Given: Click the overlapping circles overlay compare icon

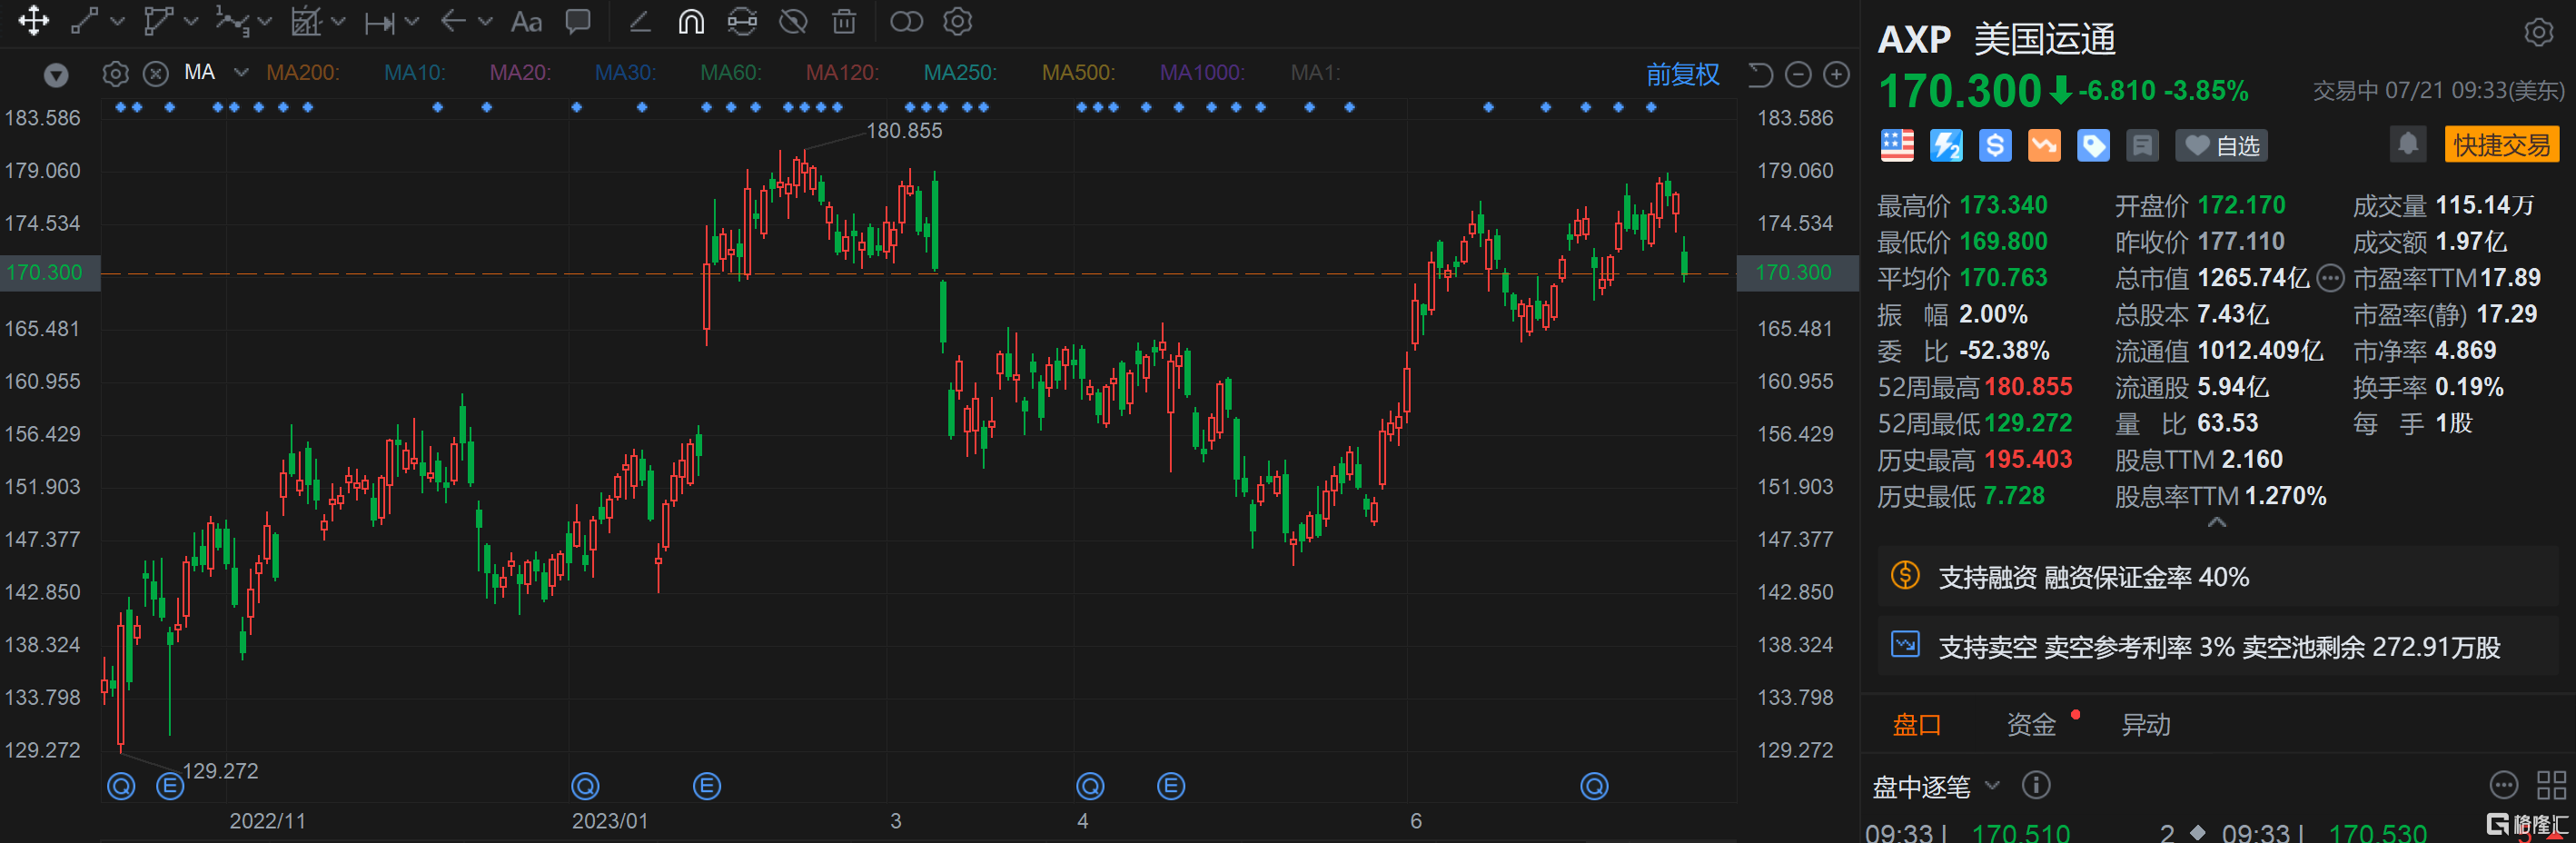Looking at the screenshot, I should click(906, 21).
